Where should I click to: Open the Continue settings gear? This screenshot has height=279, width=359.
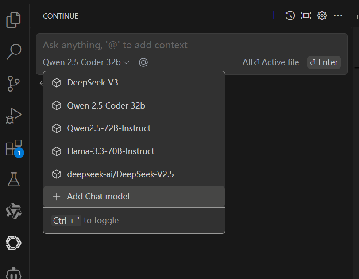(322, 15)
